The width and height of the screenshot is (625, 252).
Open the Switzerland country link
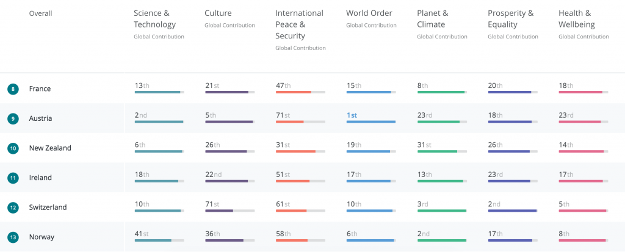pos(48,207)
